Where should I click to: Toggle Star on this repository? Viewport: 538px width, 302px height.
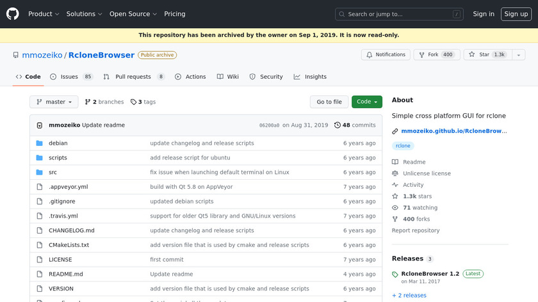485,55
